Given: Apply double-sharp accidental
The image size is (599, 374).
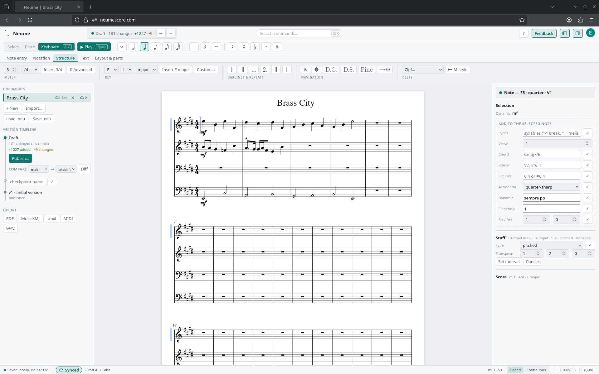Looking at the screenshot, I should point(266,47).
